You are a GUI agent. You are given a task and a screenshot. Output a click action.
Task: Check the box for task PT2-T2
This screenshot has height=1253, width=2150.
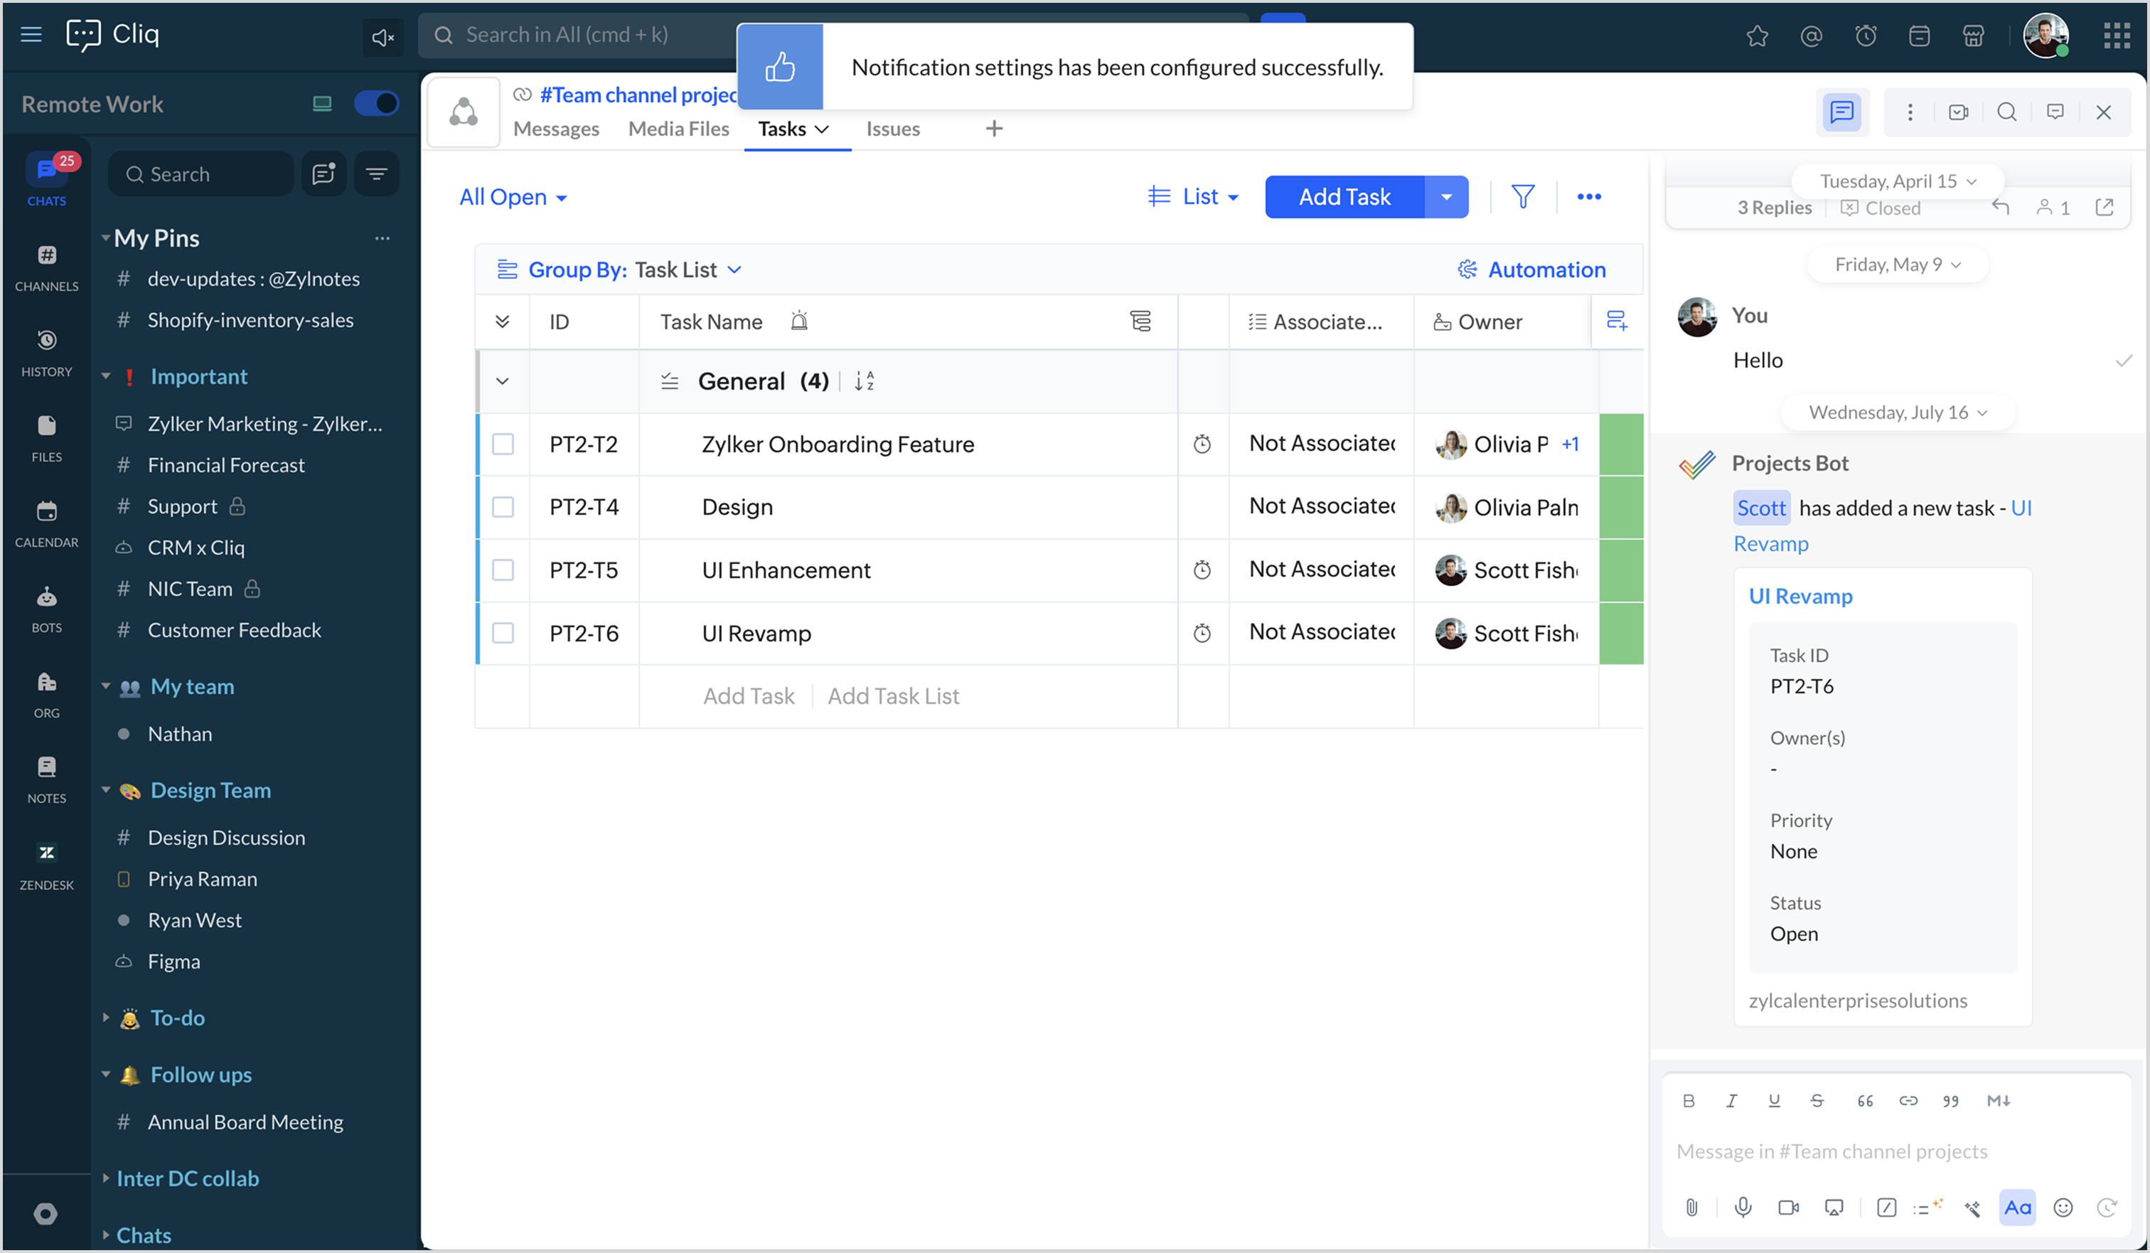point(503,444)
